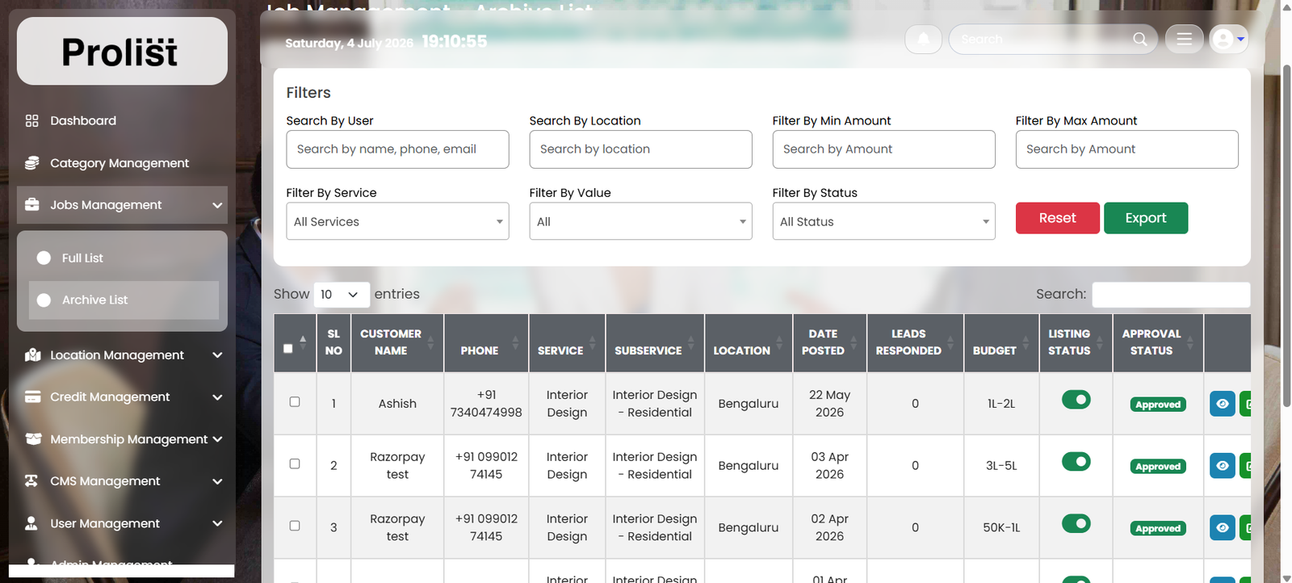The width and height of the screenshot is (1292, 583).
Task: Expand the Location Management chevron
Action: pyautogui.click(x=217, y=355)
